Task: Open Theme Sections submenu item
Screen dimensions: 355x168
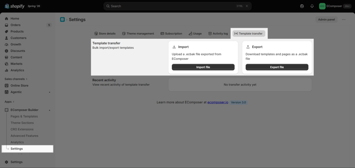Action: tap(22, 123)
